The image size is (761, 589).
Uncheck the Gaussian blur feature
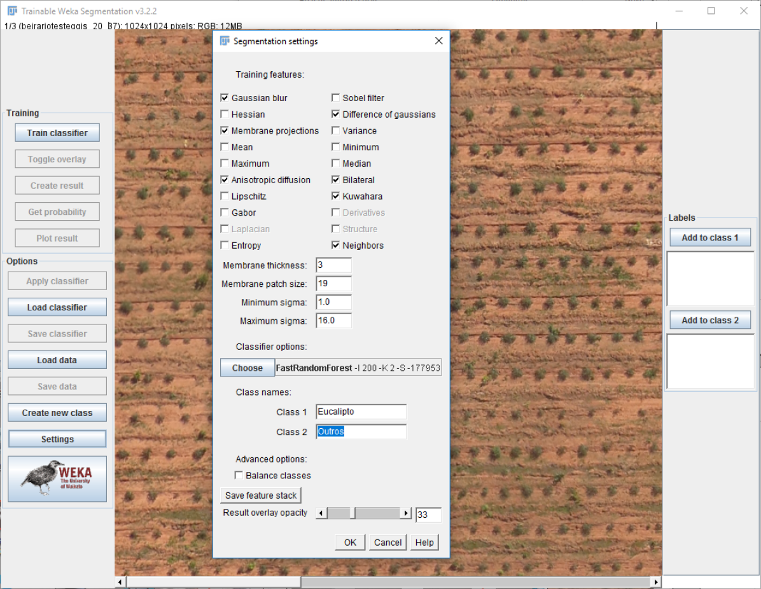[225, 98]
